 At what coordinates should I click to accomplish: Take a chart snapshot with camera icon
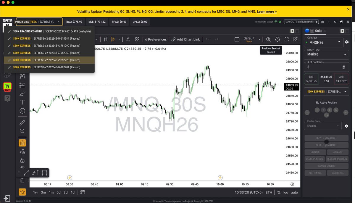(296, 39)
